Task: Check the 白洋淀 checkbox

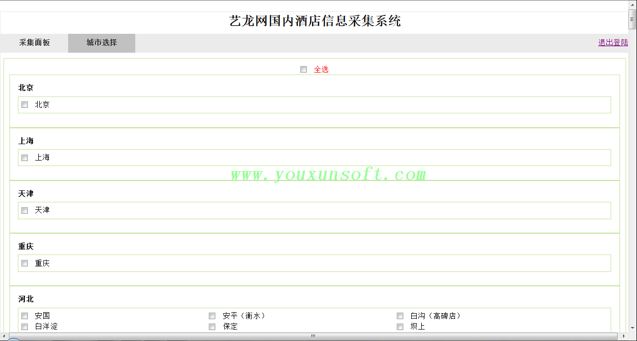Action: pos(24,327)
